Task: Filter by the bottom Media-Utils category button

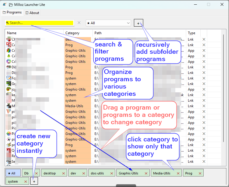Action: click(162, 173)
